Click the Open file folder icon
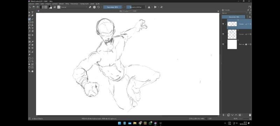Viewport: 280px width, 126px height. tap(34, 7)
